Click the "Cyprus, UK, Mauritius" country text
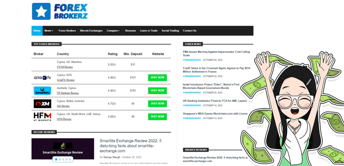The image size is (344, 166). coord(69,62)
